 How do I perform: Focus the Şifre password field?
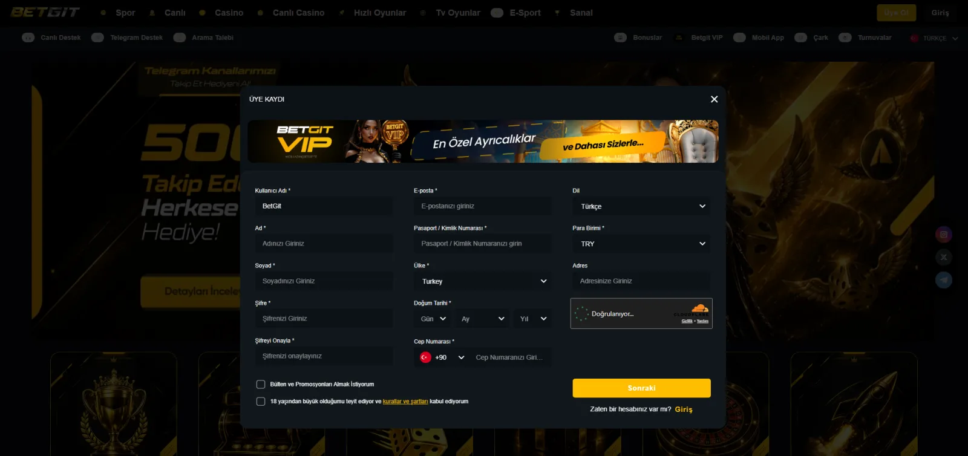click(324, 319)
